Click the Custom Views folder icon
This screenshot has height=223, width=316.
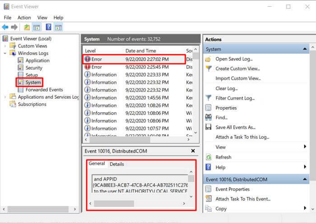(13, 46)
